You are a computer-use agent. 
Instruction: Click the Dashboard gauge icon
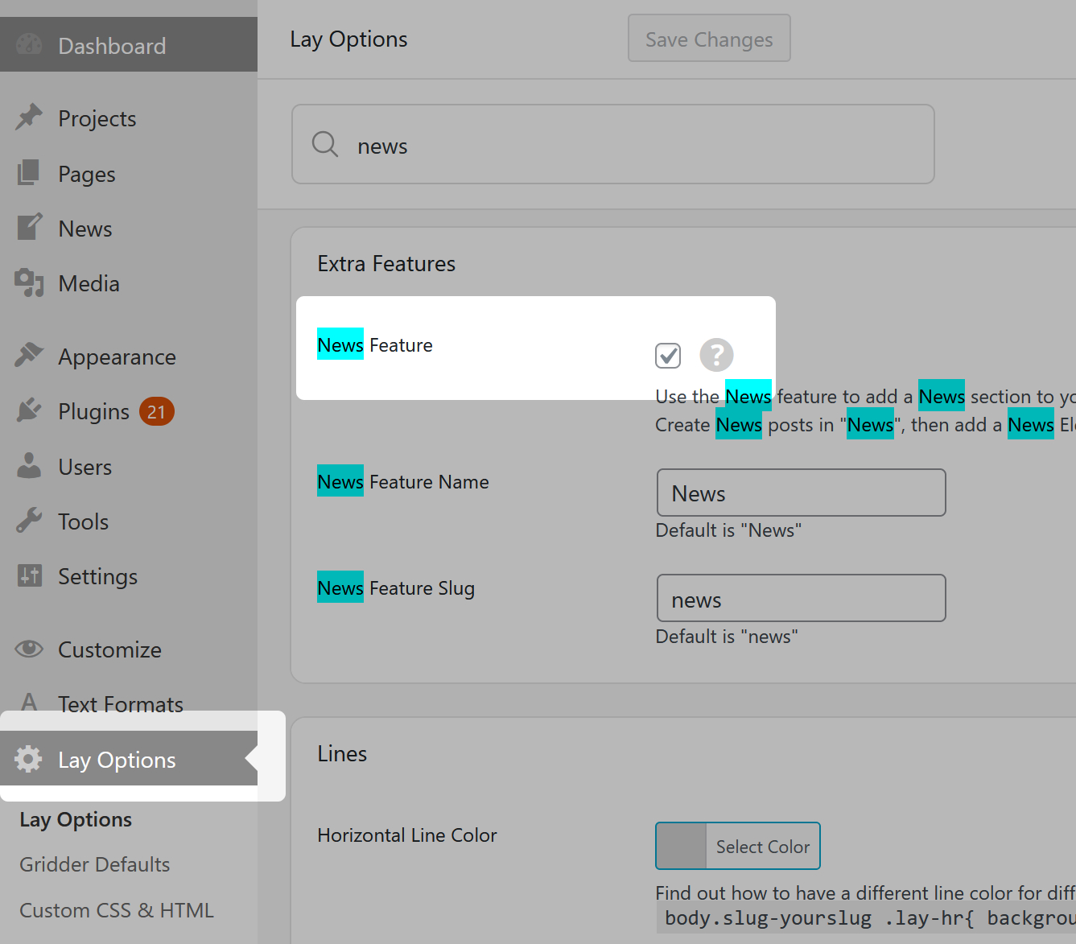(x=29, y=45)
